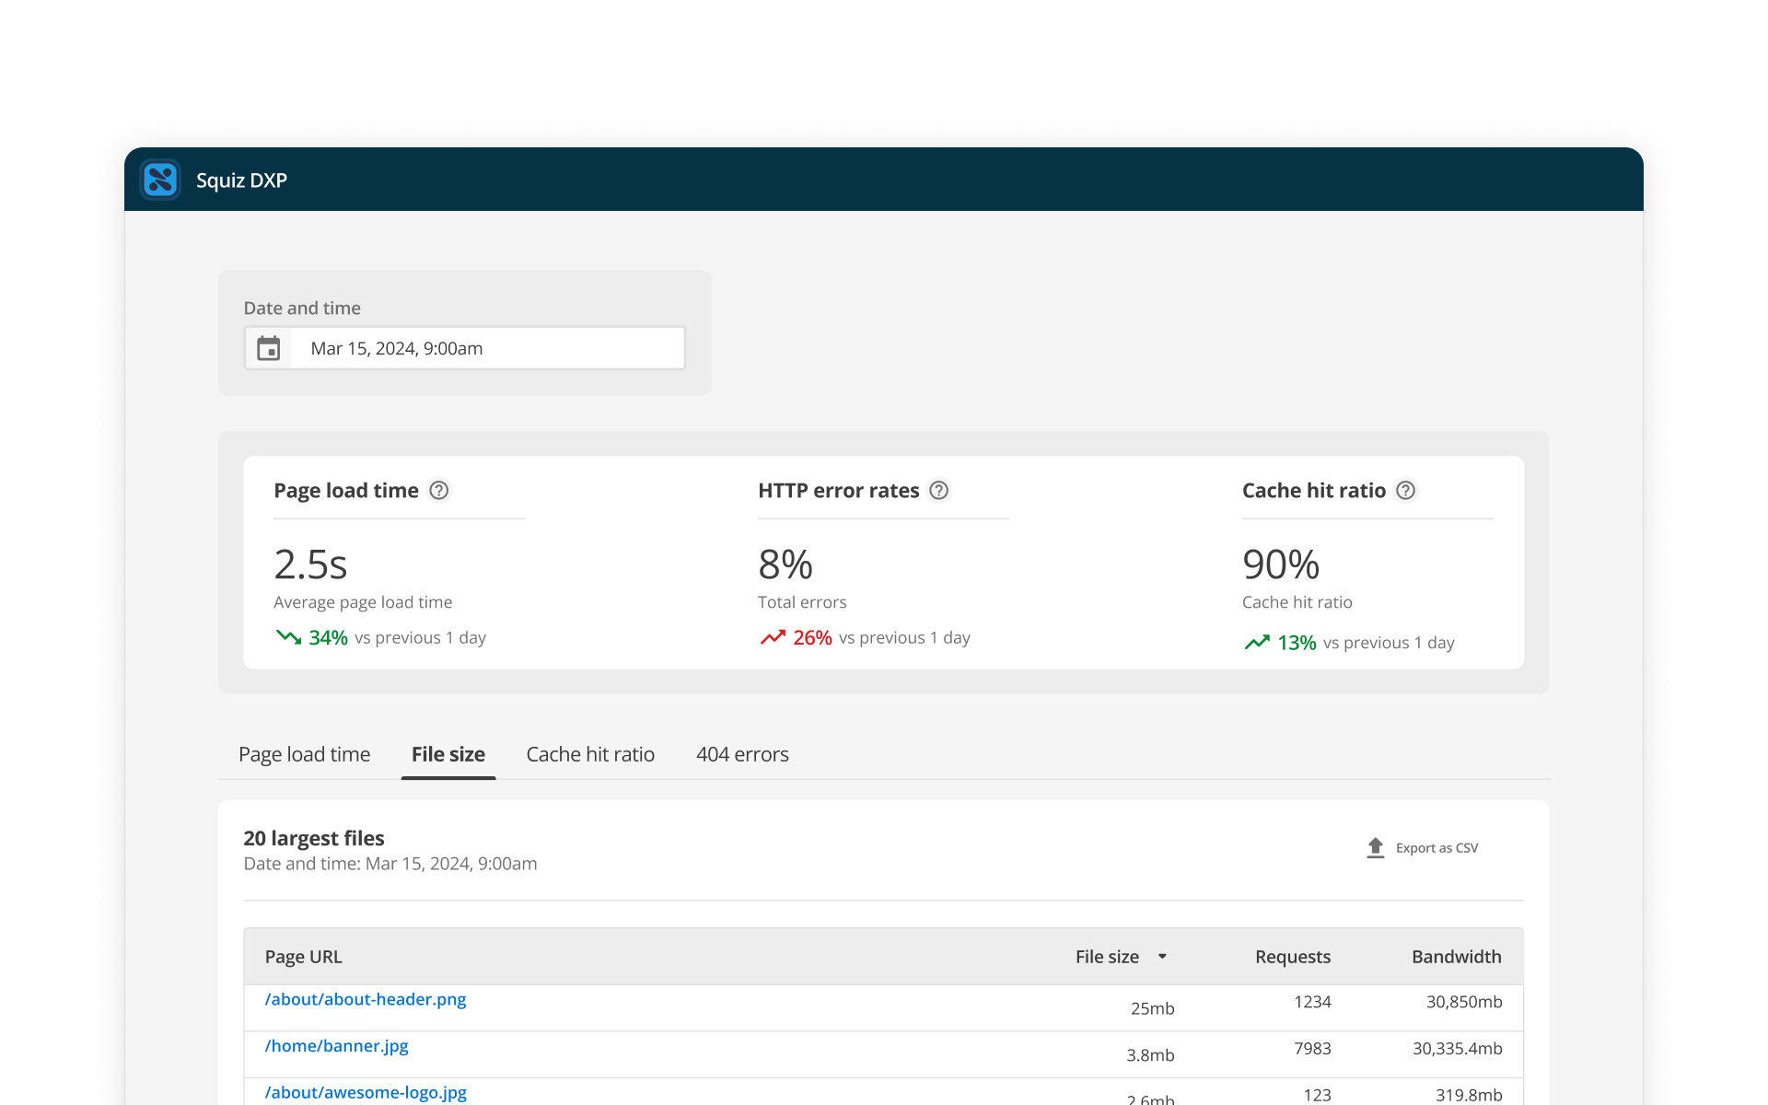
Task: Click the Squiz DXP logo icon
Action: coord(160,180)
